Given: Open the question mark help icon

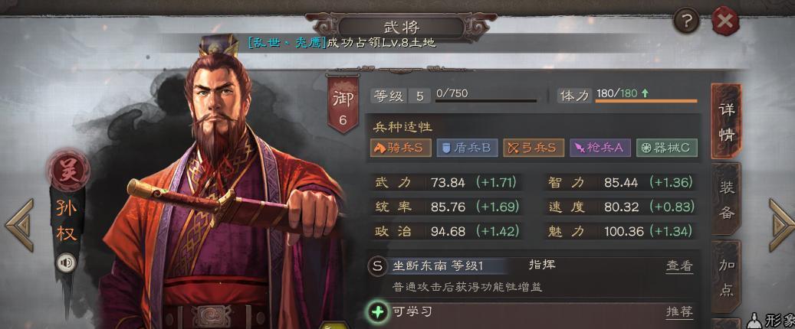Looking at the screenshot, I should click(686, 21).
